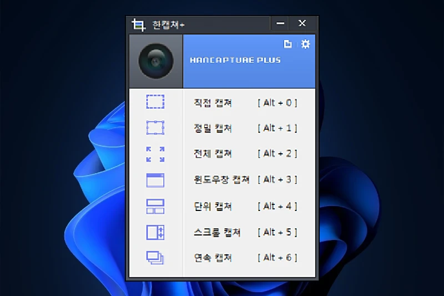Click the continuous capture stacked windows icon

tap(155, 258)
